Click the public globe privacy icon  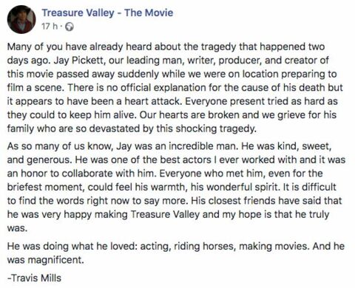click(70, 27)
